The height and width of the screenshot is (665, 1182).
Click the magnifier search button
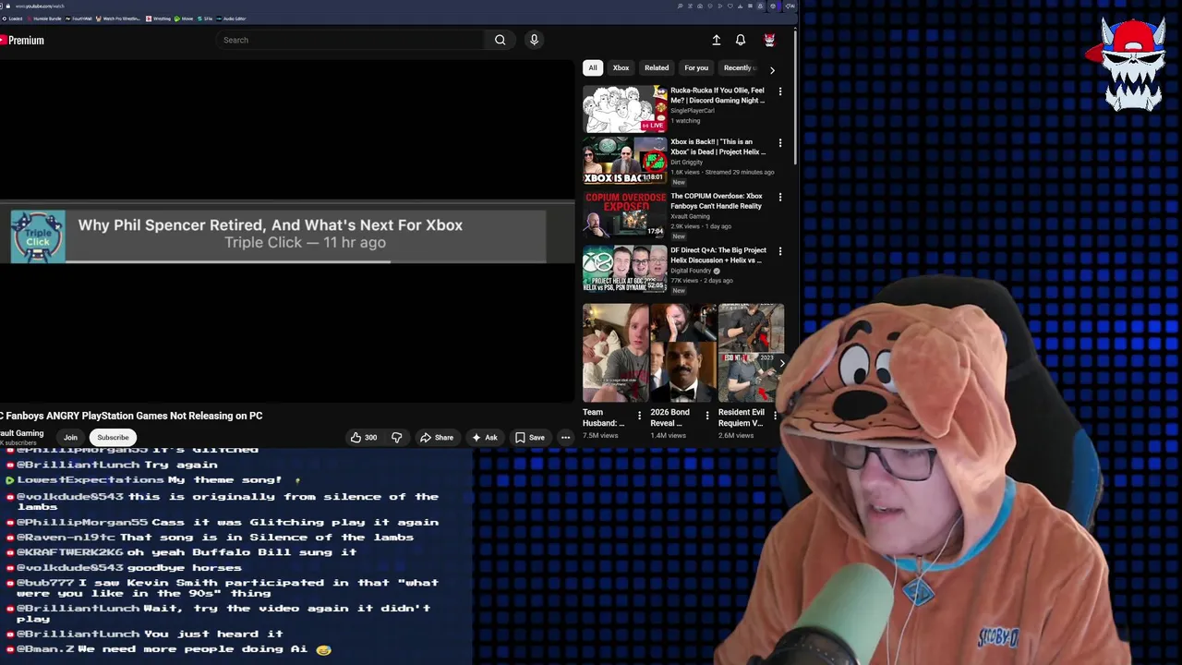point(500,40)
